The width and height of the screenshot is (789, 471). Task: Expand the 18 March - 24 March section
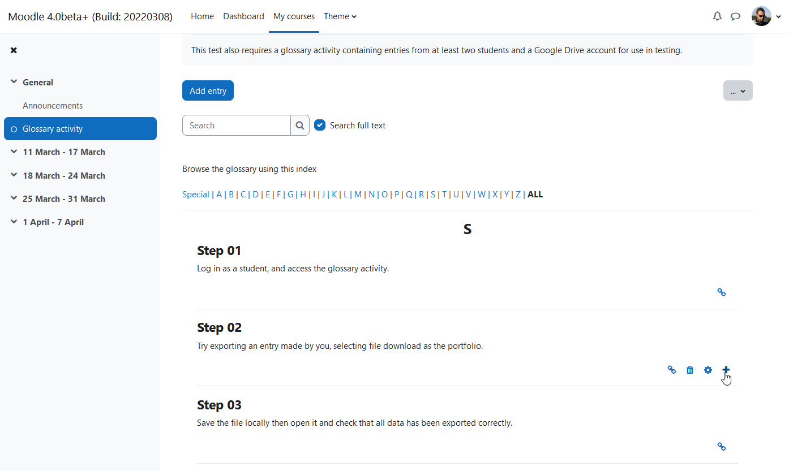pyautogui.click(x=14, y=175)
